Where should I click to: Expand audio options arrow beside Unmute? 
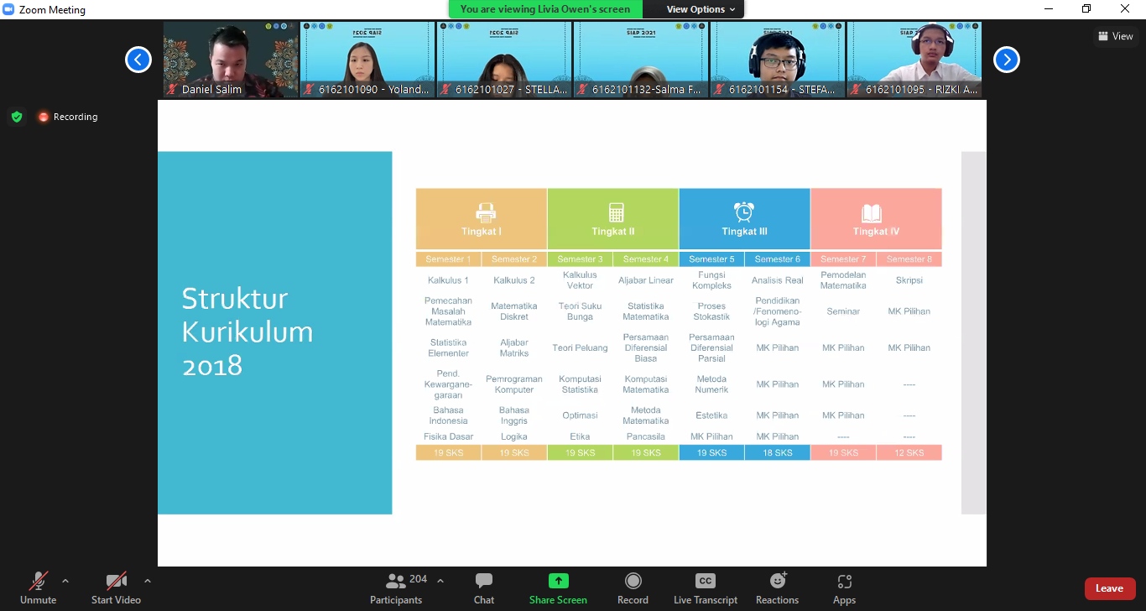tap(65, 580)
